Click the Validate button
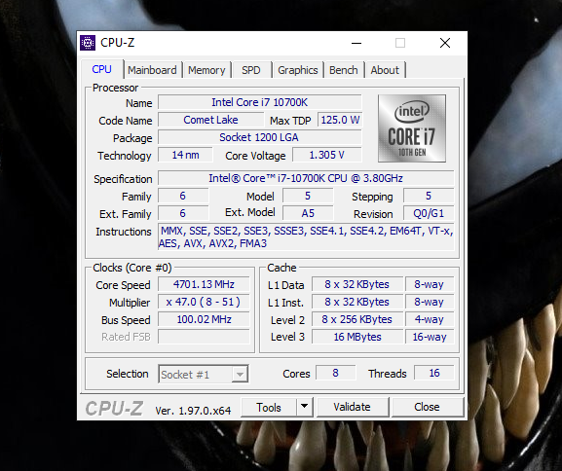 pos(353,407)
